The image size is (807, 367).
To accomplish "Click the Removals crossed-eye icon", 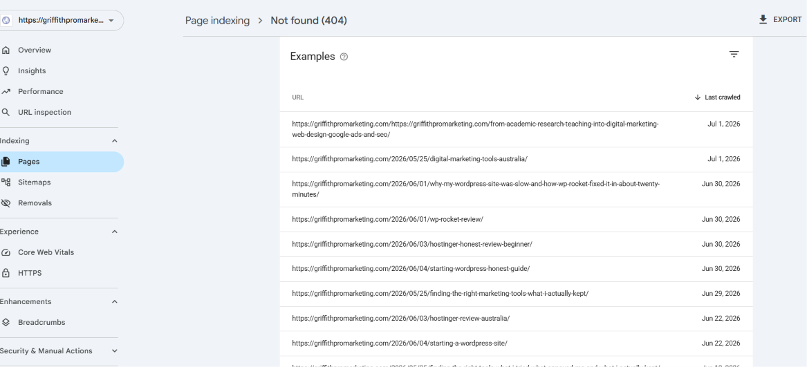I will point(6,203).
